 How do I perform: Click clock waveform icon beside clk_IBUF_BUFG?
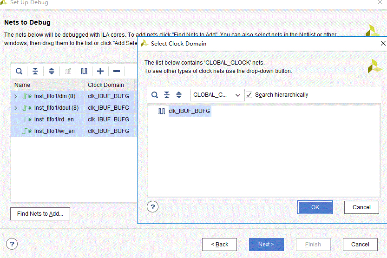(162, 111)
